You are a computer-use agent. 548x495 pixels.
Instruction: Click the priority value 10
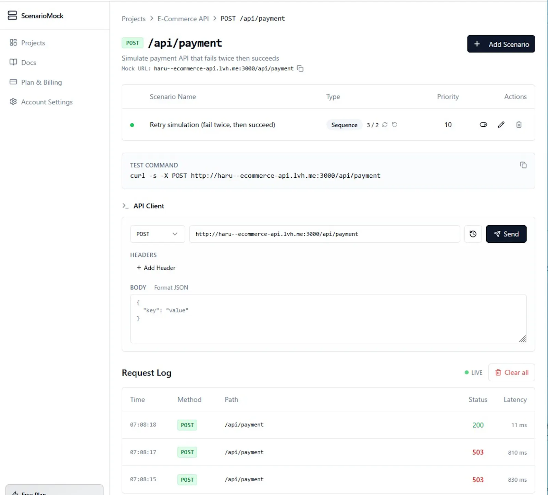[x=448, y=125]
